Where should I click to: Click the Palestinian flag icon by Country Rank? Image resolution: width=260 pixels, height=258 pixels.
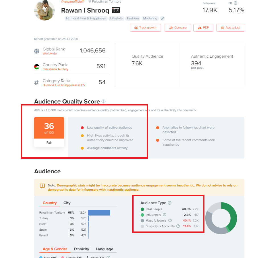pos(37,67)
